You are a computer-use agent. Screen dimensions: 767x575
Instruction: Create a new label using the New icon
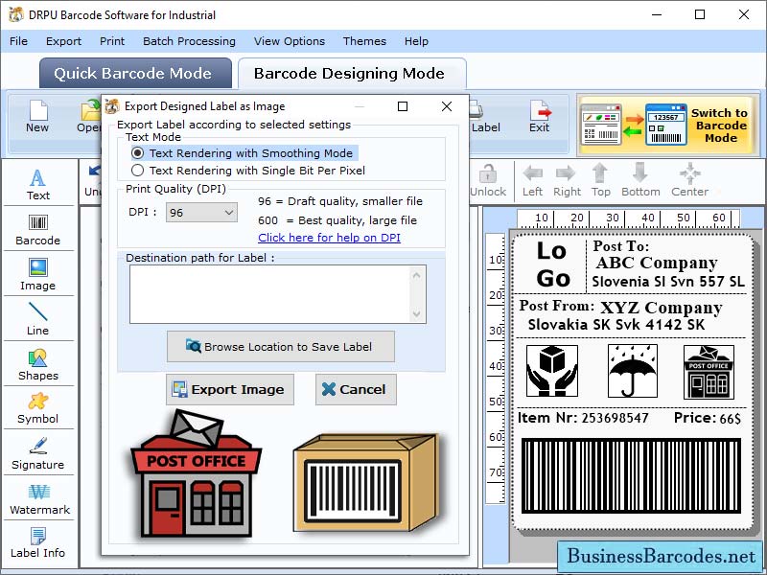click(x=39, y=126)
